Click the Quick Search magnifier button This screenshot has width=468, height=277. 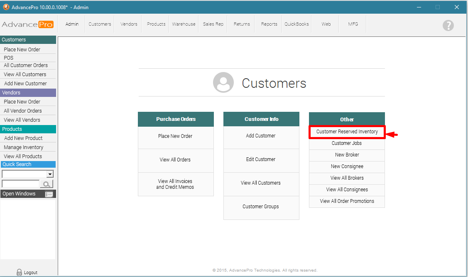(x=47, y=184)
